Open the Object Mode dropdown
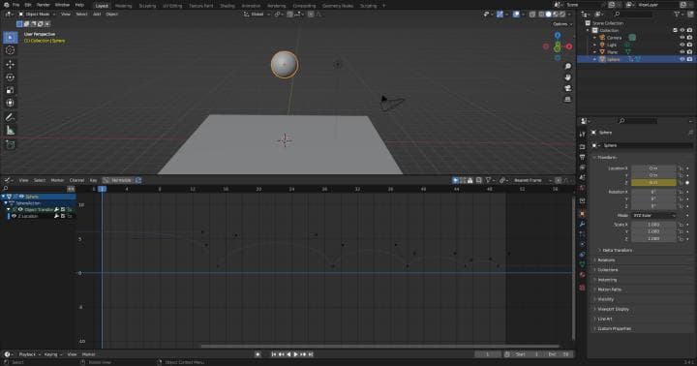The image size is (697, 366). coord(37,15)
